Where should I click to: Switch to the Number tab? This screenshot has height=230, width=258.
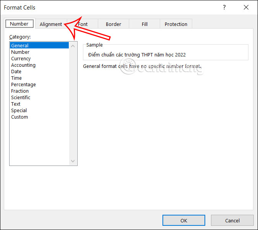[19, 24]
